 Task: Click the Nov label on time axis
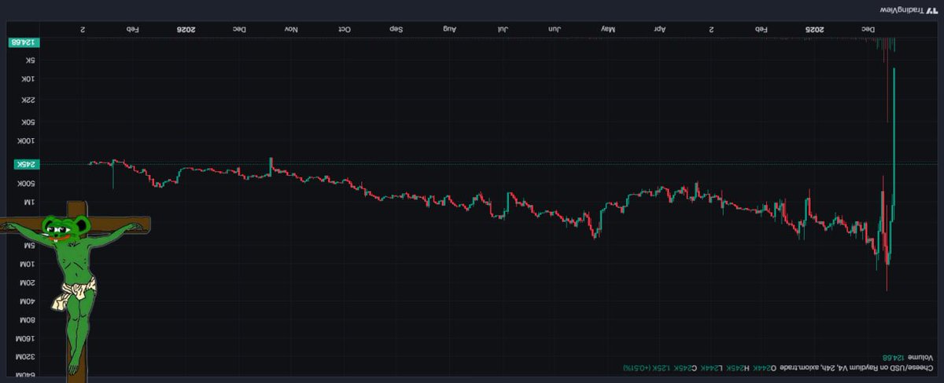coord(291,29)
